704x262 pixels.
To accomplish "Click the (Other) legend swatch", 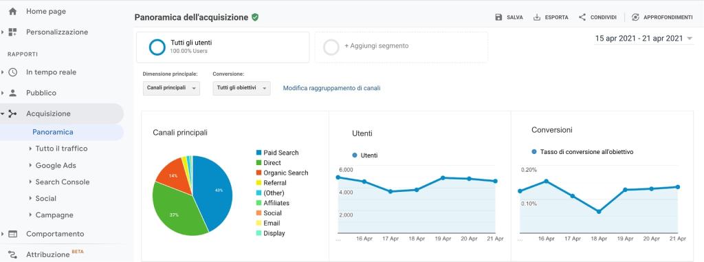I will point(258,193).
